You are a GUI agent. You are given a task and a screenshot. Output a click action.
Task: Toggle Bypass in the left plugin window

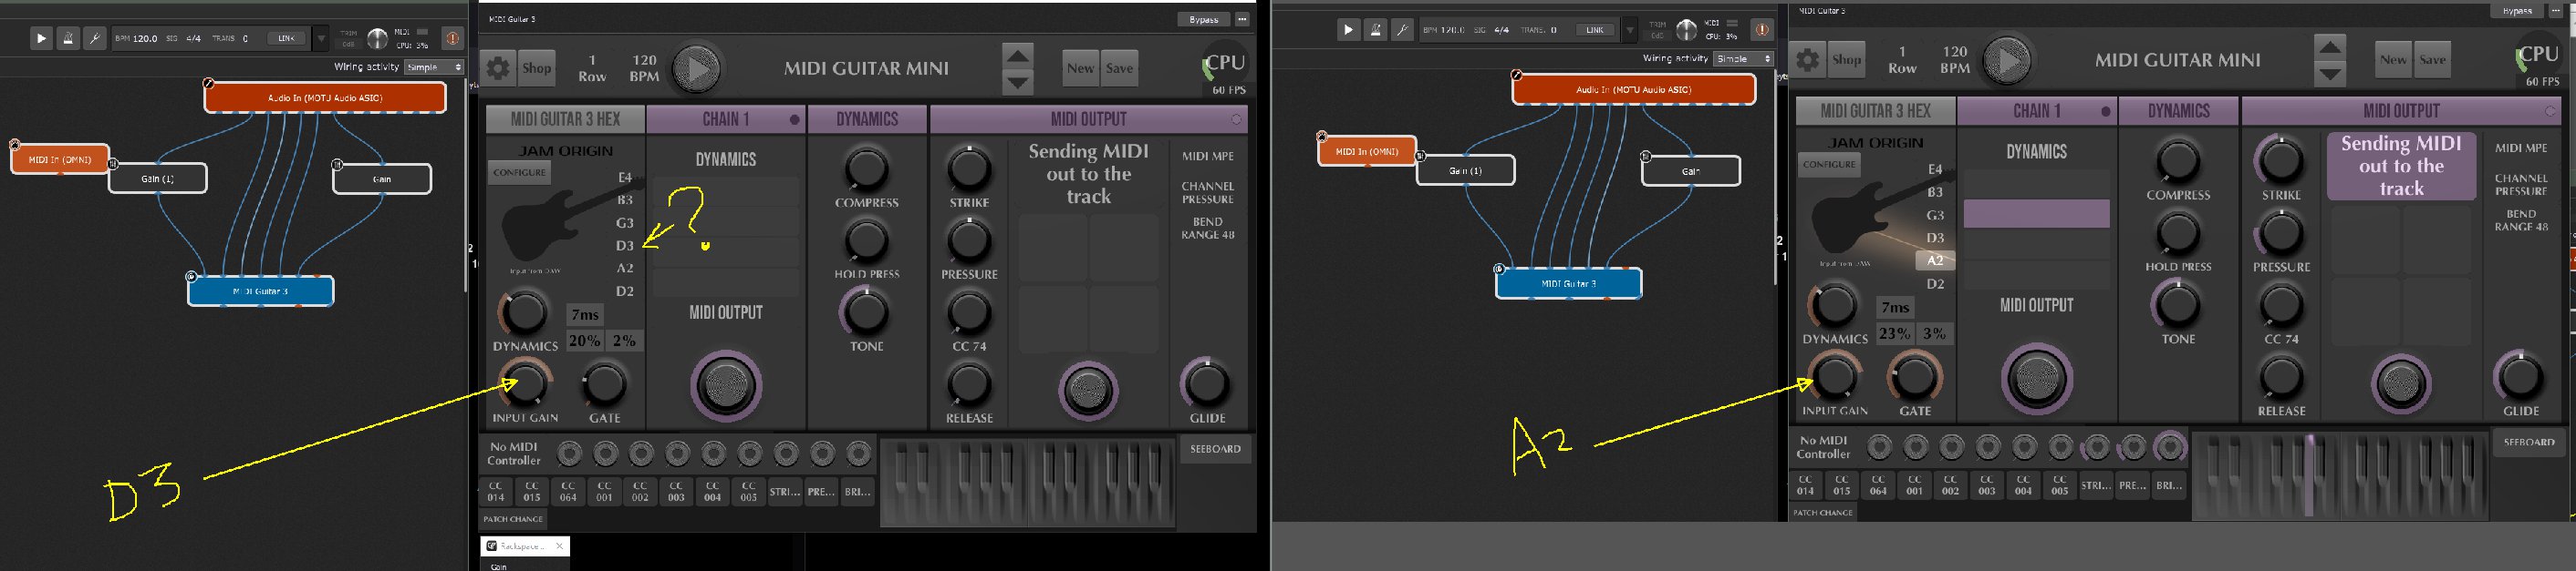[1203, 19]
